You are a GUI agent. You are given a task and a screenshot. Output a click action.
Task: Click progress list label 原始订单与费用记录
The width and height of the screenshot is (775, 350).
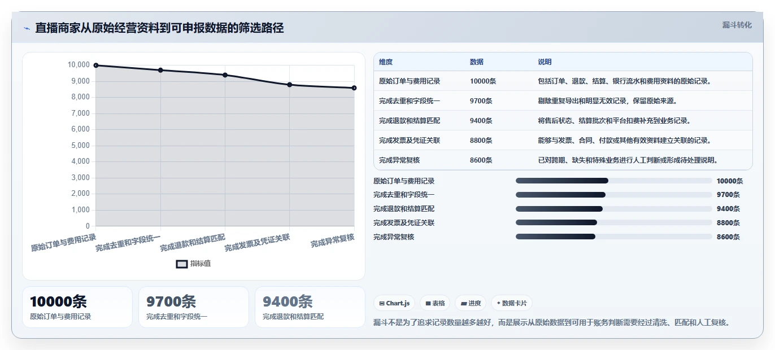coord(404,181)
